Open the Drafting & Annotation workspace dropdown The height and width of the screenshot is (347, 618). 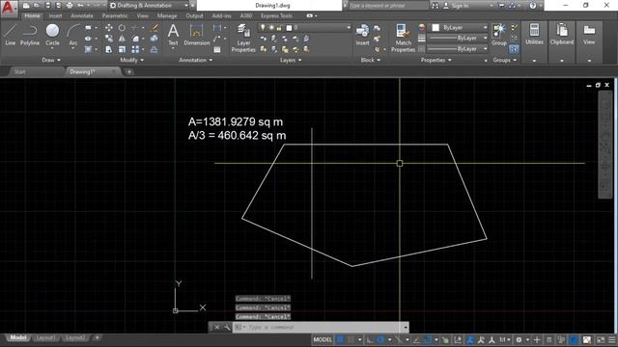(x=148, y=6)
